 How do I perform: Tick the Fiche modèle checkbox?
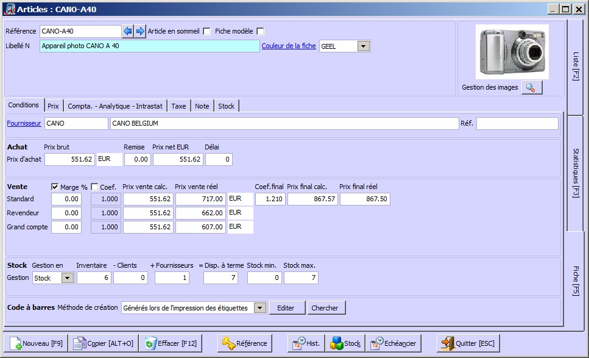pyautogui.click(x=260, y=31)
